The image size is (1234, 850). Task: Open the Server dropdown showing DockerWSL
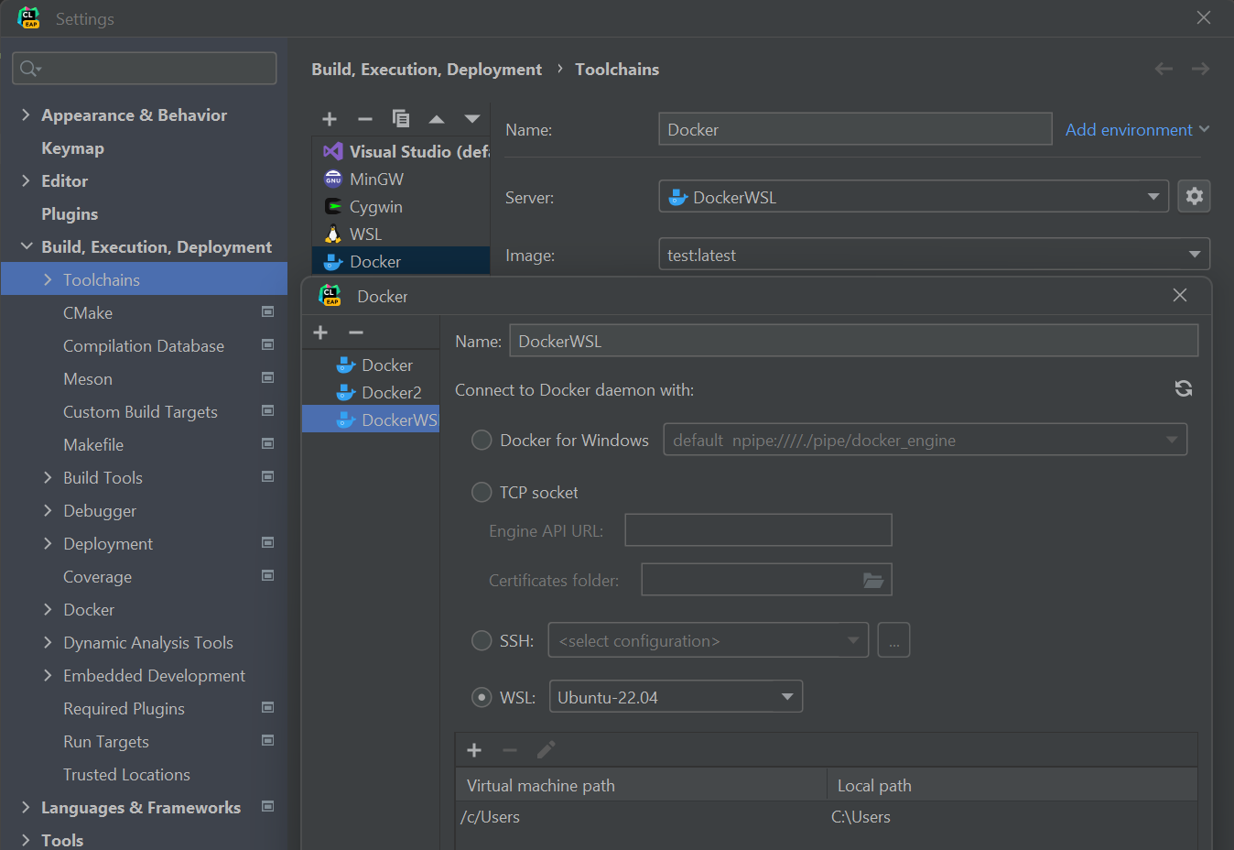[x=914, y=197]
